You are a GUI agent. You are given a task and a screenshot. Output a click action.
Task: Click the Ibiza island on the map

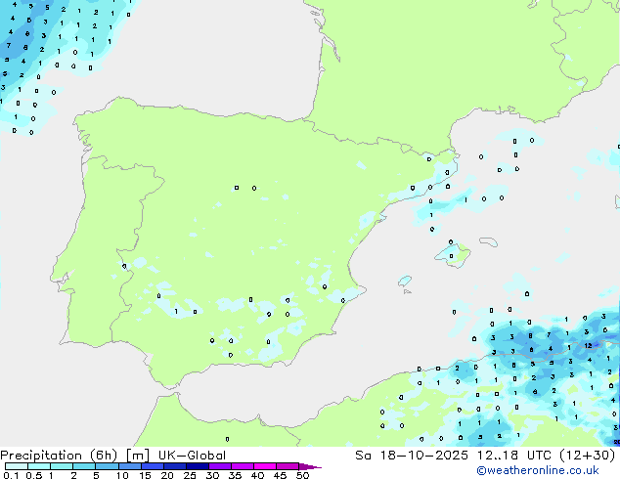[405, 281]
